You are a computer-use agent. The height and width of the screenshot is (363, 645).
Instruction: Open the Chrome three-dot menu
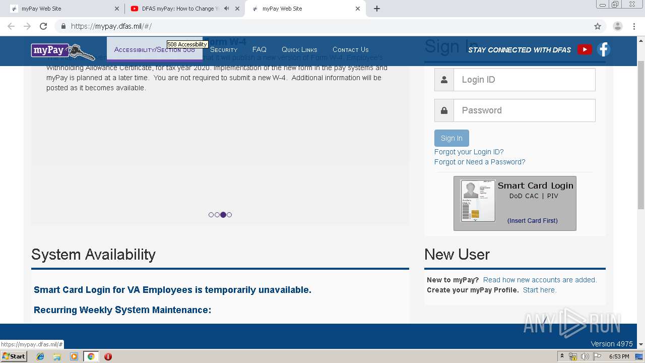click(x=634, y=26)
